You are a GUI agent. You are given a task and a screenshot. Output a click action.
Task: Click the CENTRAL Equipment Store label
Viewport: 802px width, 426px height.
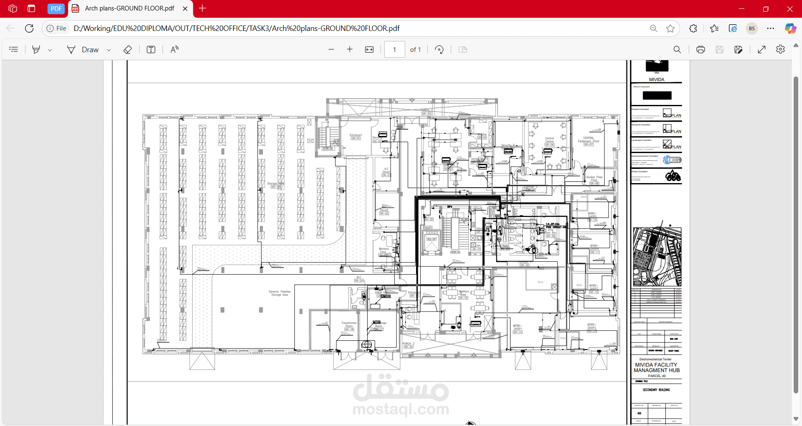589,140
